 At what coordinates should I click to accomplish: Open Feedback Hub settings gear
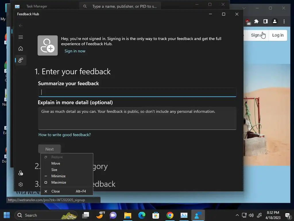pyautogui.click(x=21, y=184)
